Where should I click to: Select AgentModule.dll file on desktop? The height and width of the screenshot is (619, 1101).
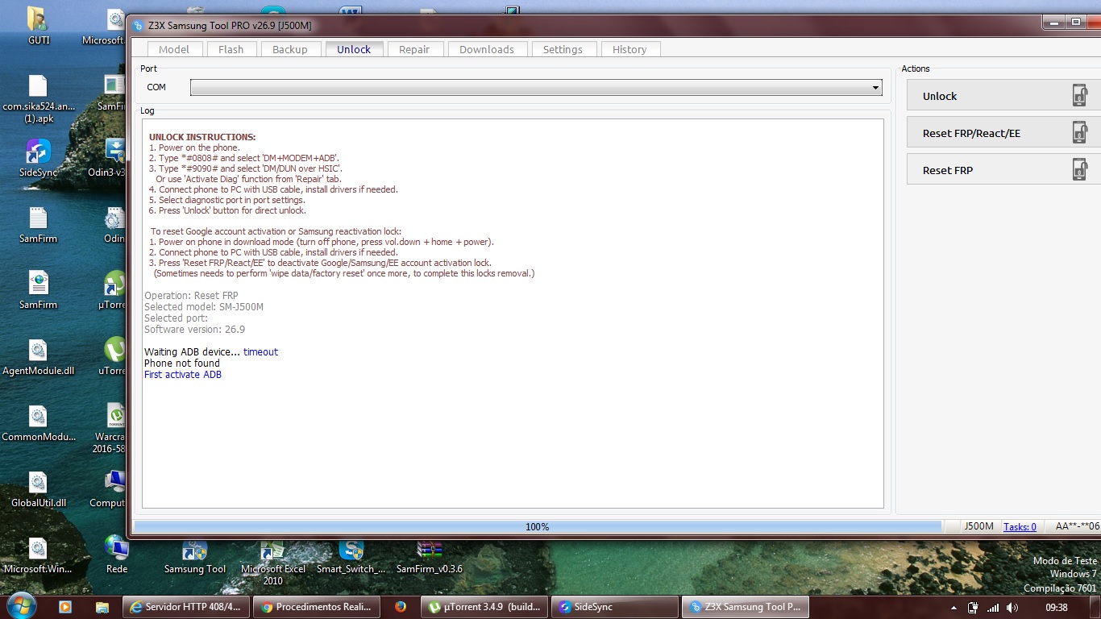(x=39, y=356)
